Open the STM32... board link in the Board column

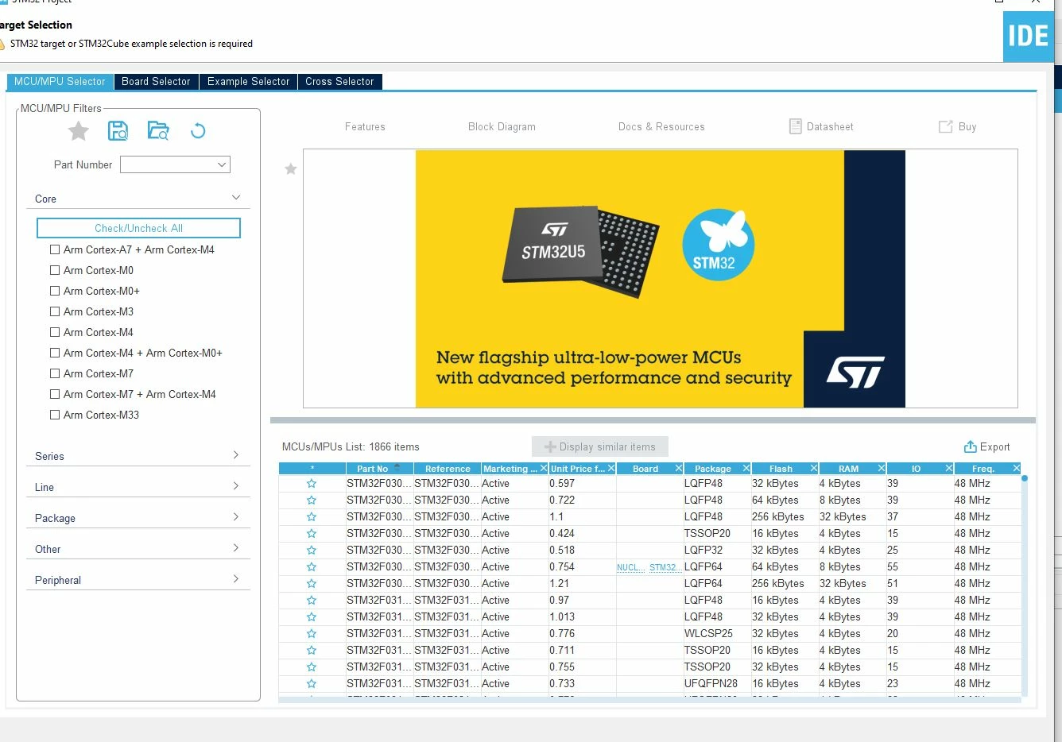[665, 567]
